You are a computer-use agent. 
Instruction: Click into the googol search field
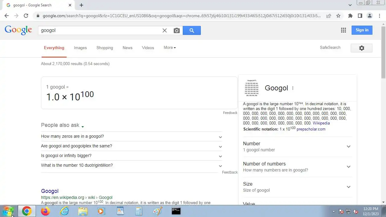[x=100, y=30]
